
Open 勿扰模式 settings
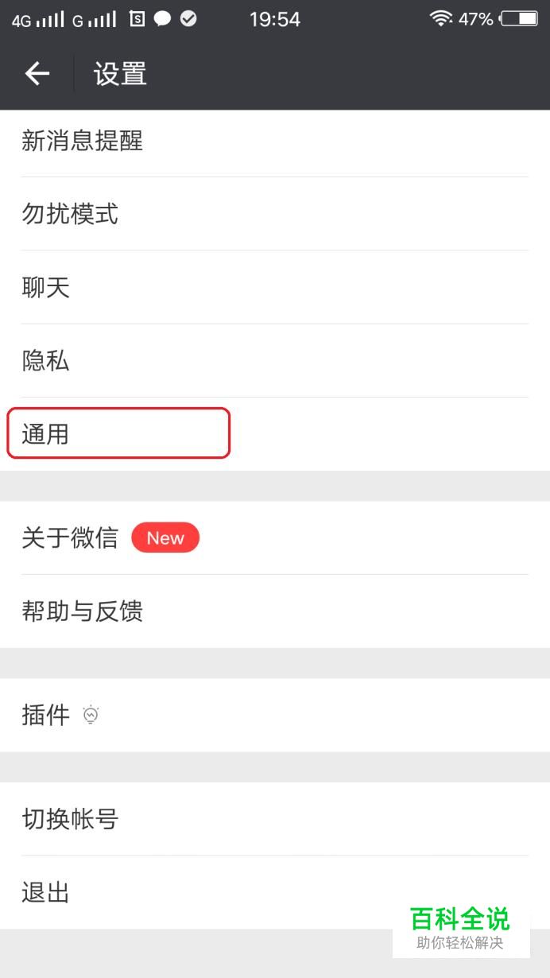[x=275, y=214]
